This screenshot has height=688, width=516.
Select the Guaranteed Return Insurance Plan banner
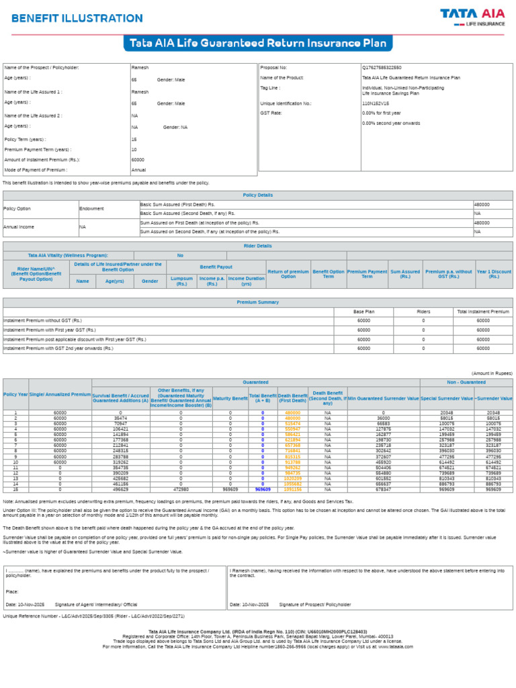click(x=258, y=43)
